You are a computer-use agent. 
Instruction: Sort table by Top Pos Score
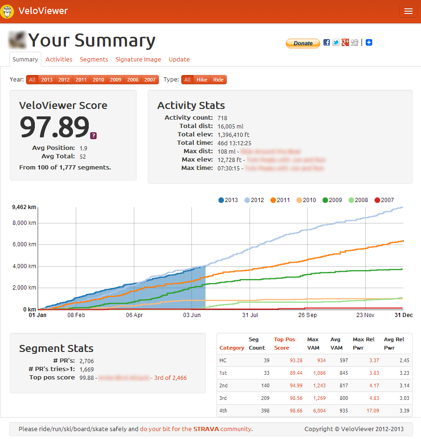click(284, 344)
